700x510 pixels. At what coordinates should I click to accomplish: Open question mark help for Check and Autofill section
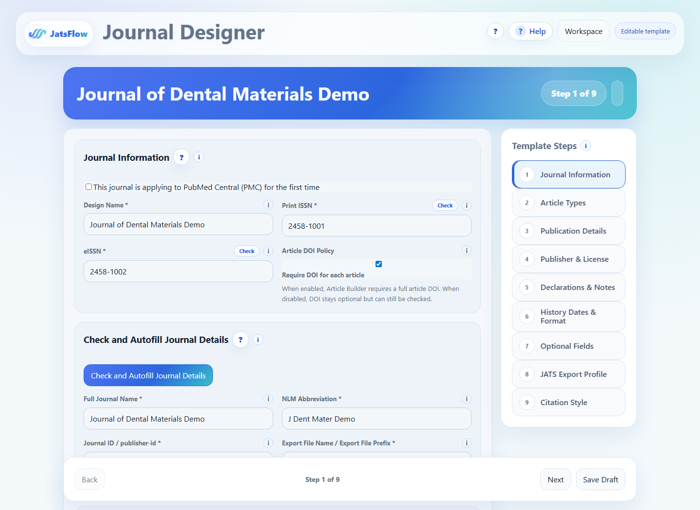tap(240, 340)
